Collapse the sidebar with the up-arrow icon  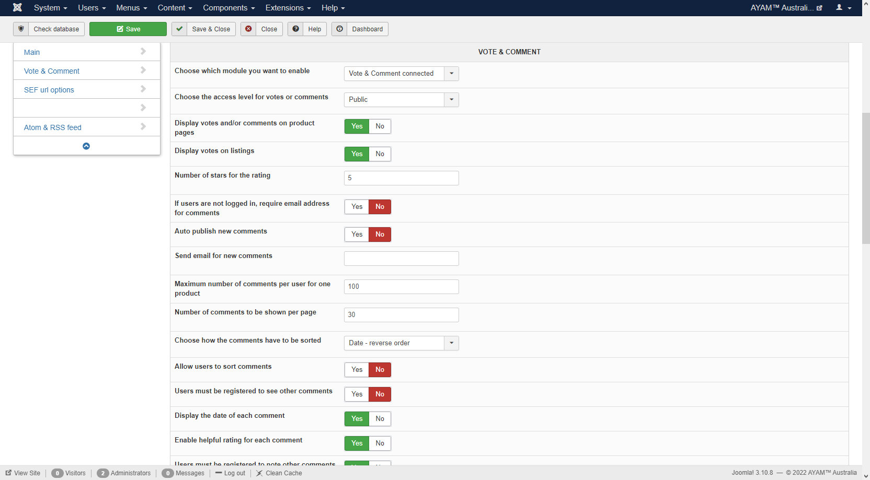[86, 146]
